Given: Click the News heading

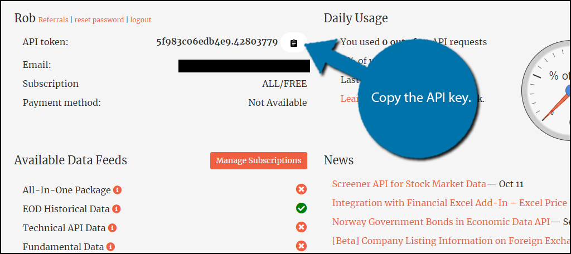Looking at the screenshot, I should [x=338, y=160].
